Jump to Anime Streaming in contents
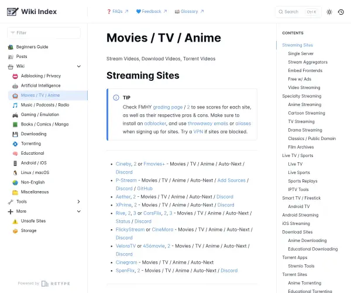Screen dimensions: 351x293 pyautogui.click(x=305, y=104)
